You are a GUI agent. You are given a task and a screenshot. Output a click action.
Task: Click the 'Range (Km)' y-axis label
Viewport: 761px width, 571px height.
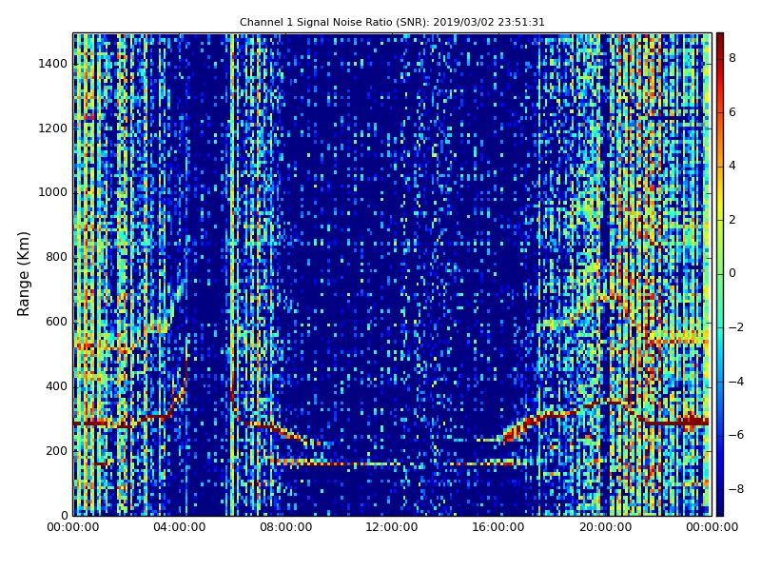pos(23,274)
